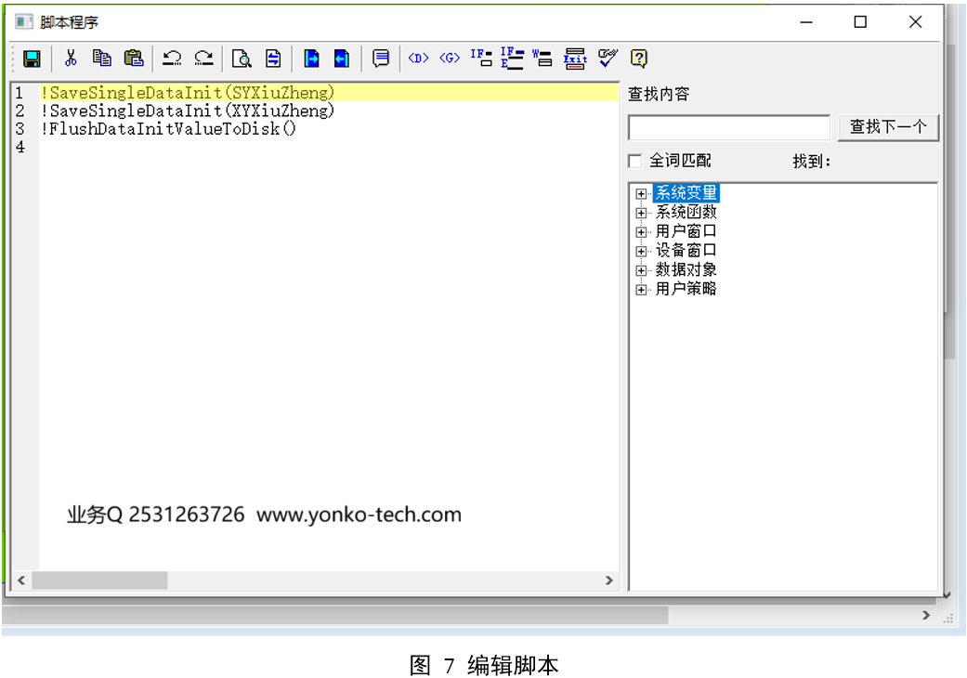Expand the 系统函数 tree node

[x=641, y=213]
